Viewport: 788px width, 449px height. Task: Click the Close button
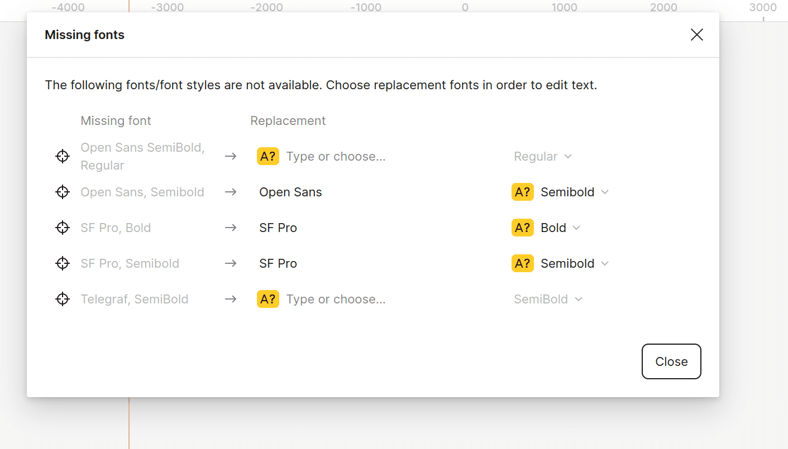click(671, 361)
